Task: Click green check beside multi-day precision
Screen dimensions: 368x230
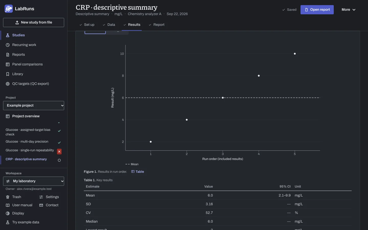Action: [x=59, y=143]
